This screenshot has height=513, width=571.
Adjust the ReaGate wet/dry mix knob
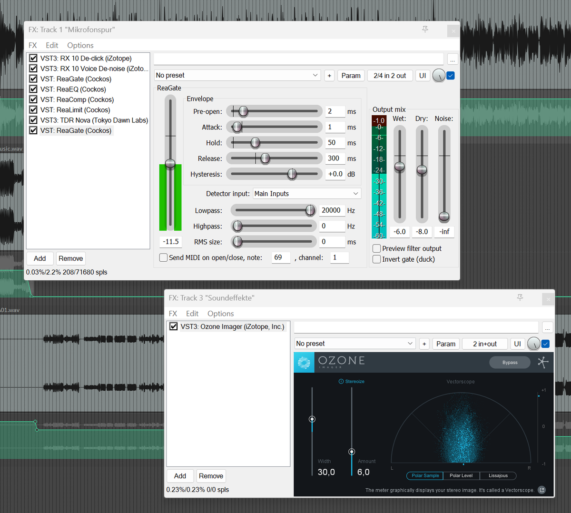click(x=439, y=76)
